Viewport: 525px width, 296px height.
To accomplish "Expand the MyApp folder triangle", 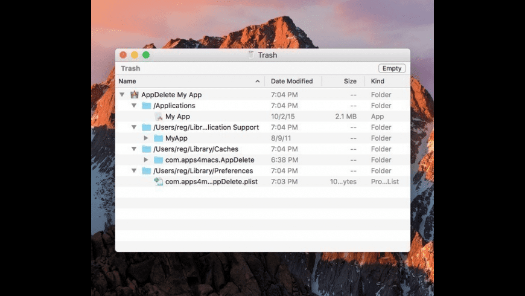I will pos(146,138).
